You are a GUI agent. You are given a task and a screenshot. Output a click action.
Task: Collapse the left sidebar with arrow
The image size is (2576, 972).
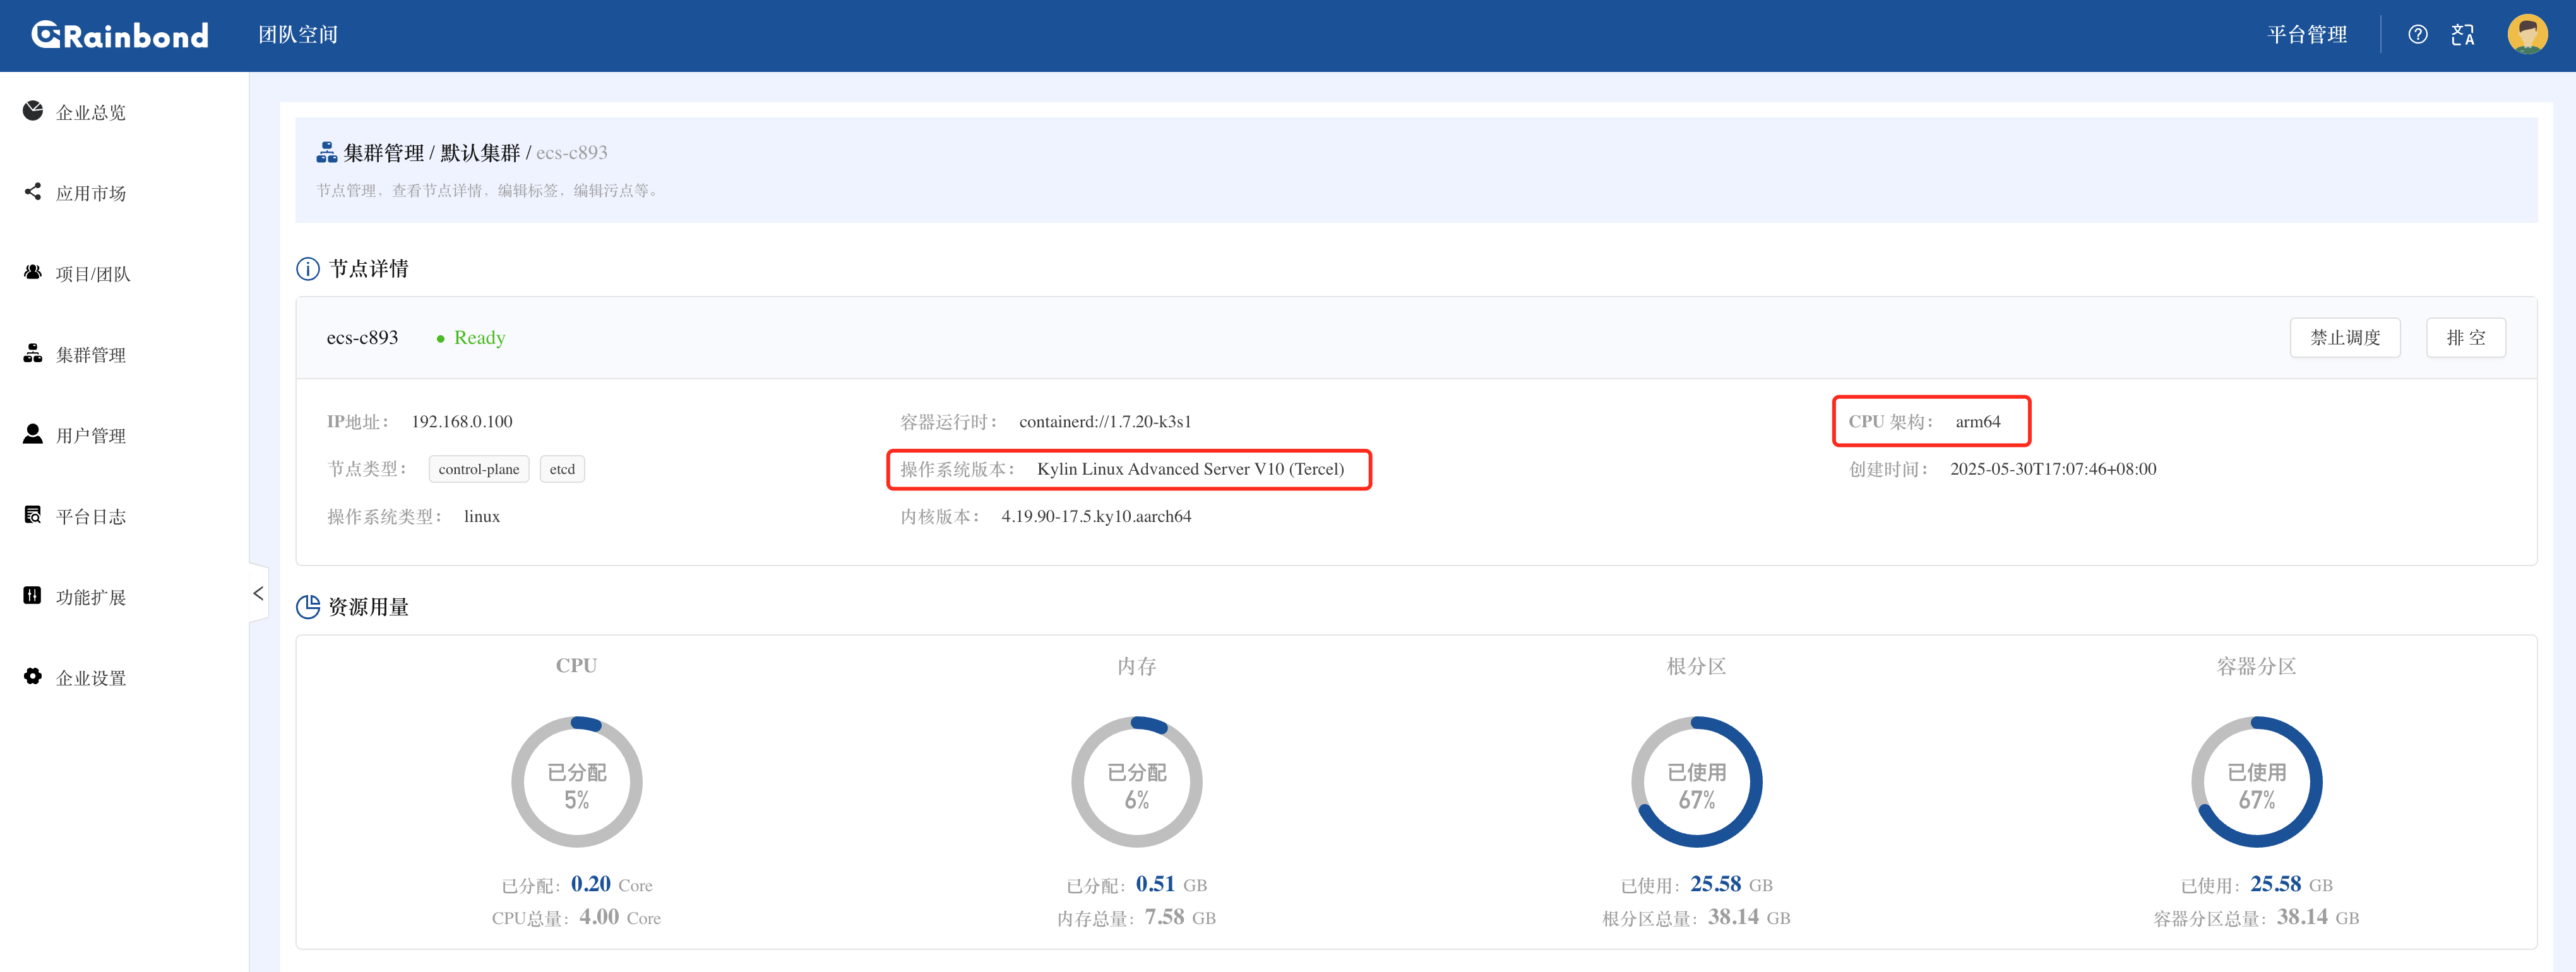(x=258, y=593)
